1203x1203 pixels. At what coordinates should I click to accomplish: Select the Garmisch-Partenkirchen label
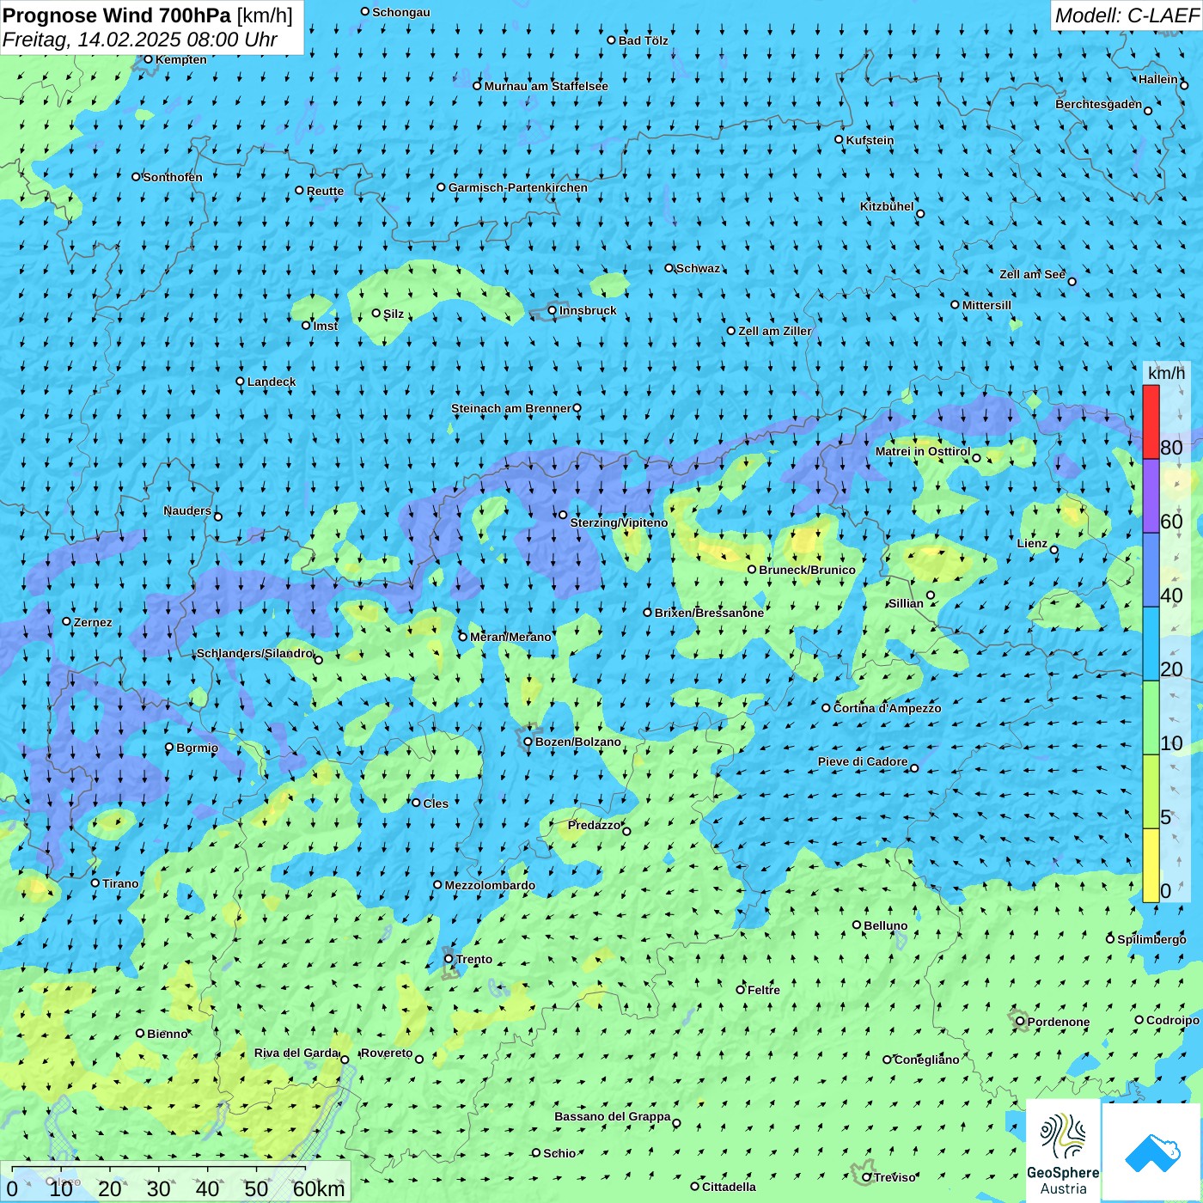coord(518,187)
